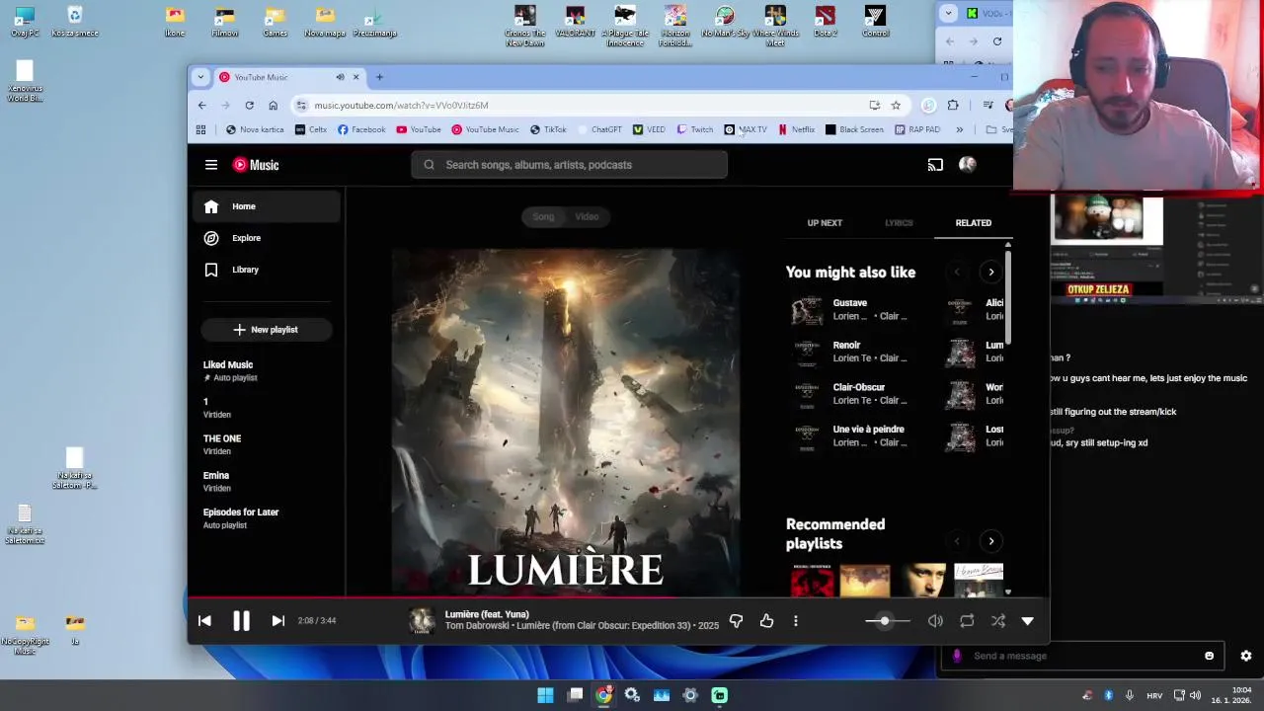The image size is (1264, 711).
Task: Open the Chrome apps grid shortcut
Action: click(x=200, y=129)
